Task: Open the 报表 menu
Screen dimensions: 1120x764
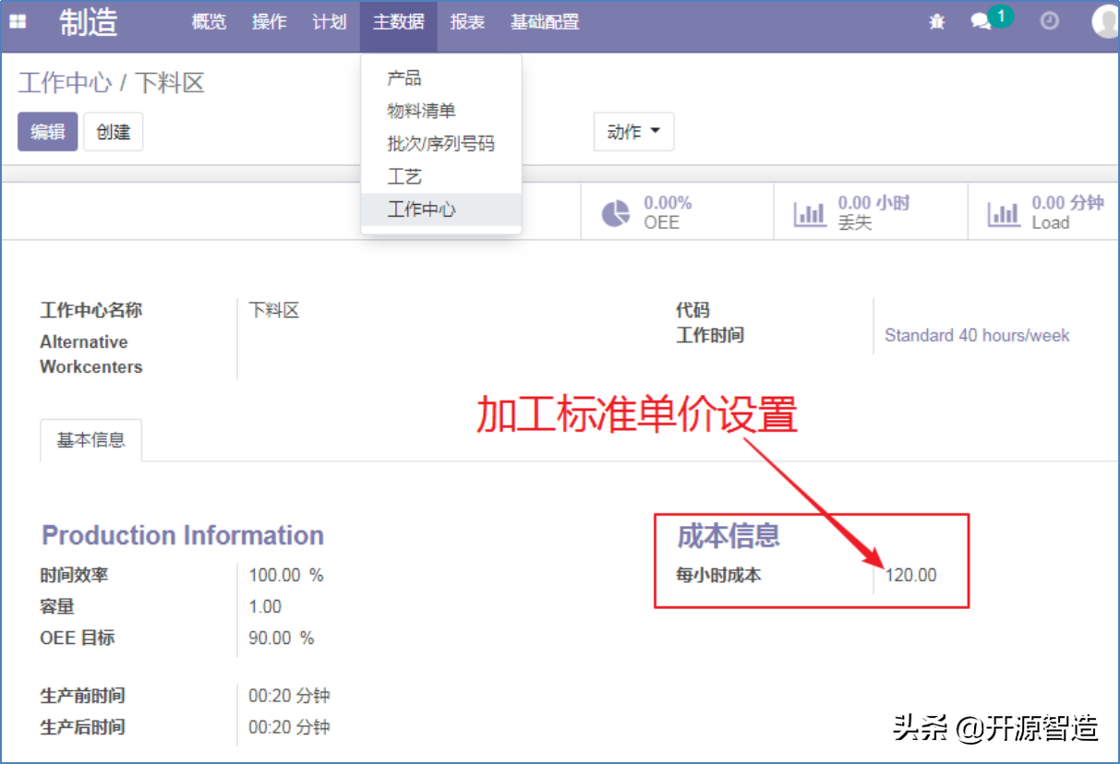Action: coord(467,22)
